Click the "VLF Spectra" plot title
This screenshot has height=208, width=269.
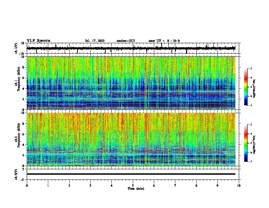(38, 41)
